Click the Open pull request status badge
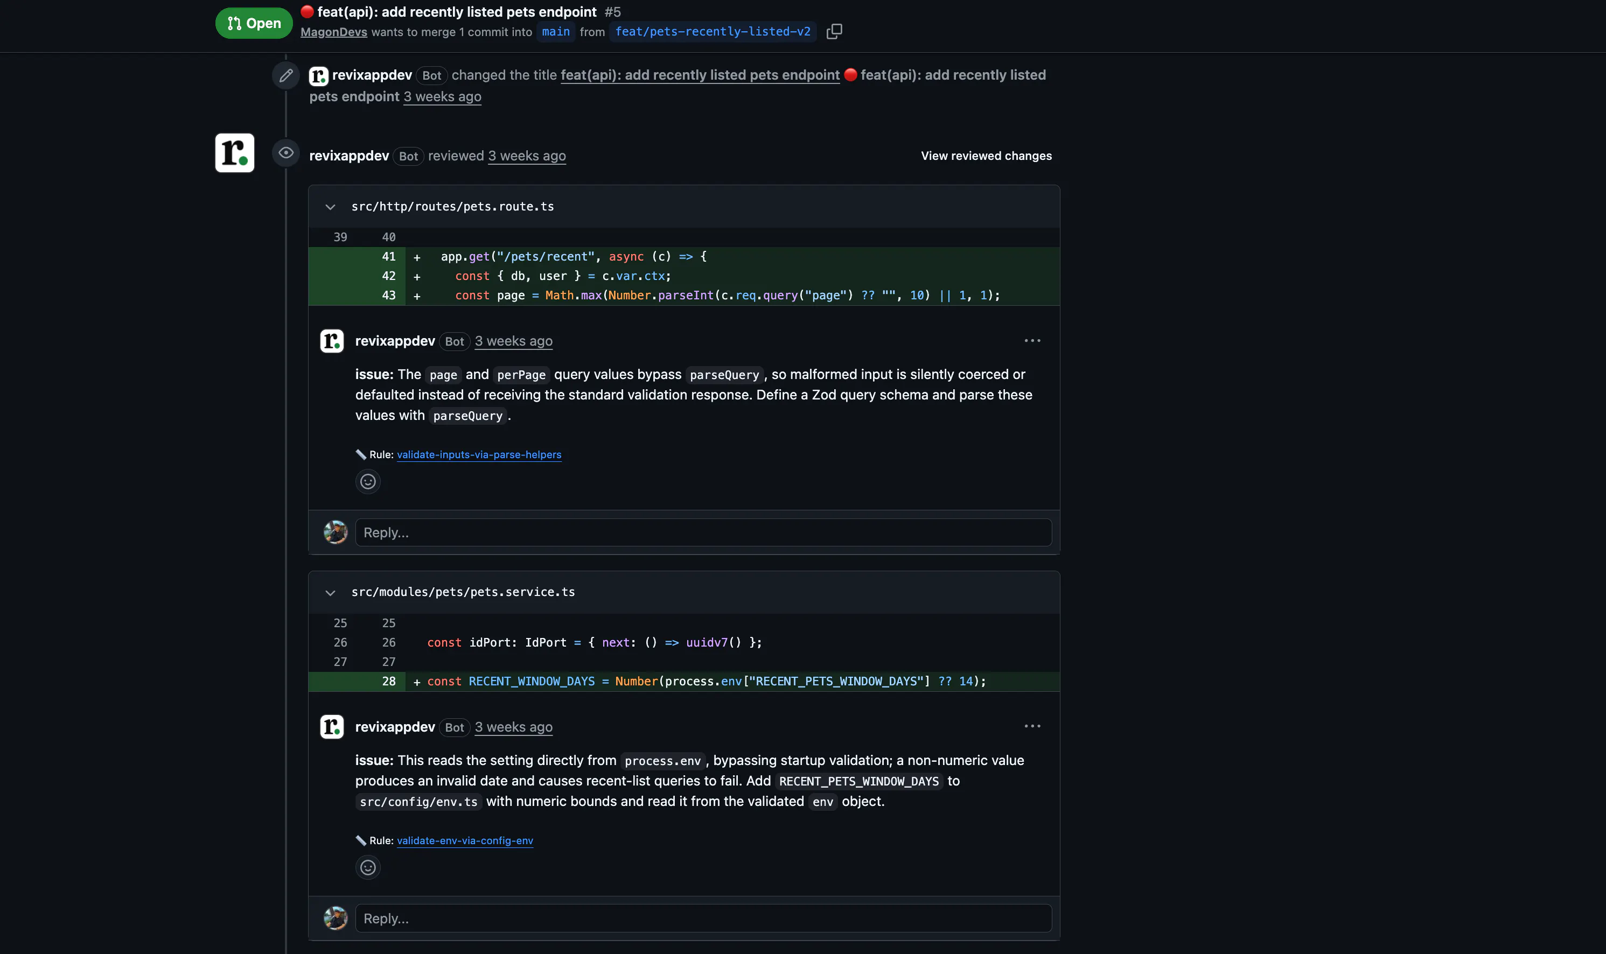 click(254, 23)
